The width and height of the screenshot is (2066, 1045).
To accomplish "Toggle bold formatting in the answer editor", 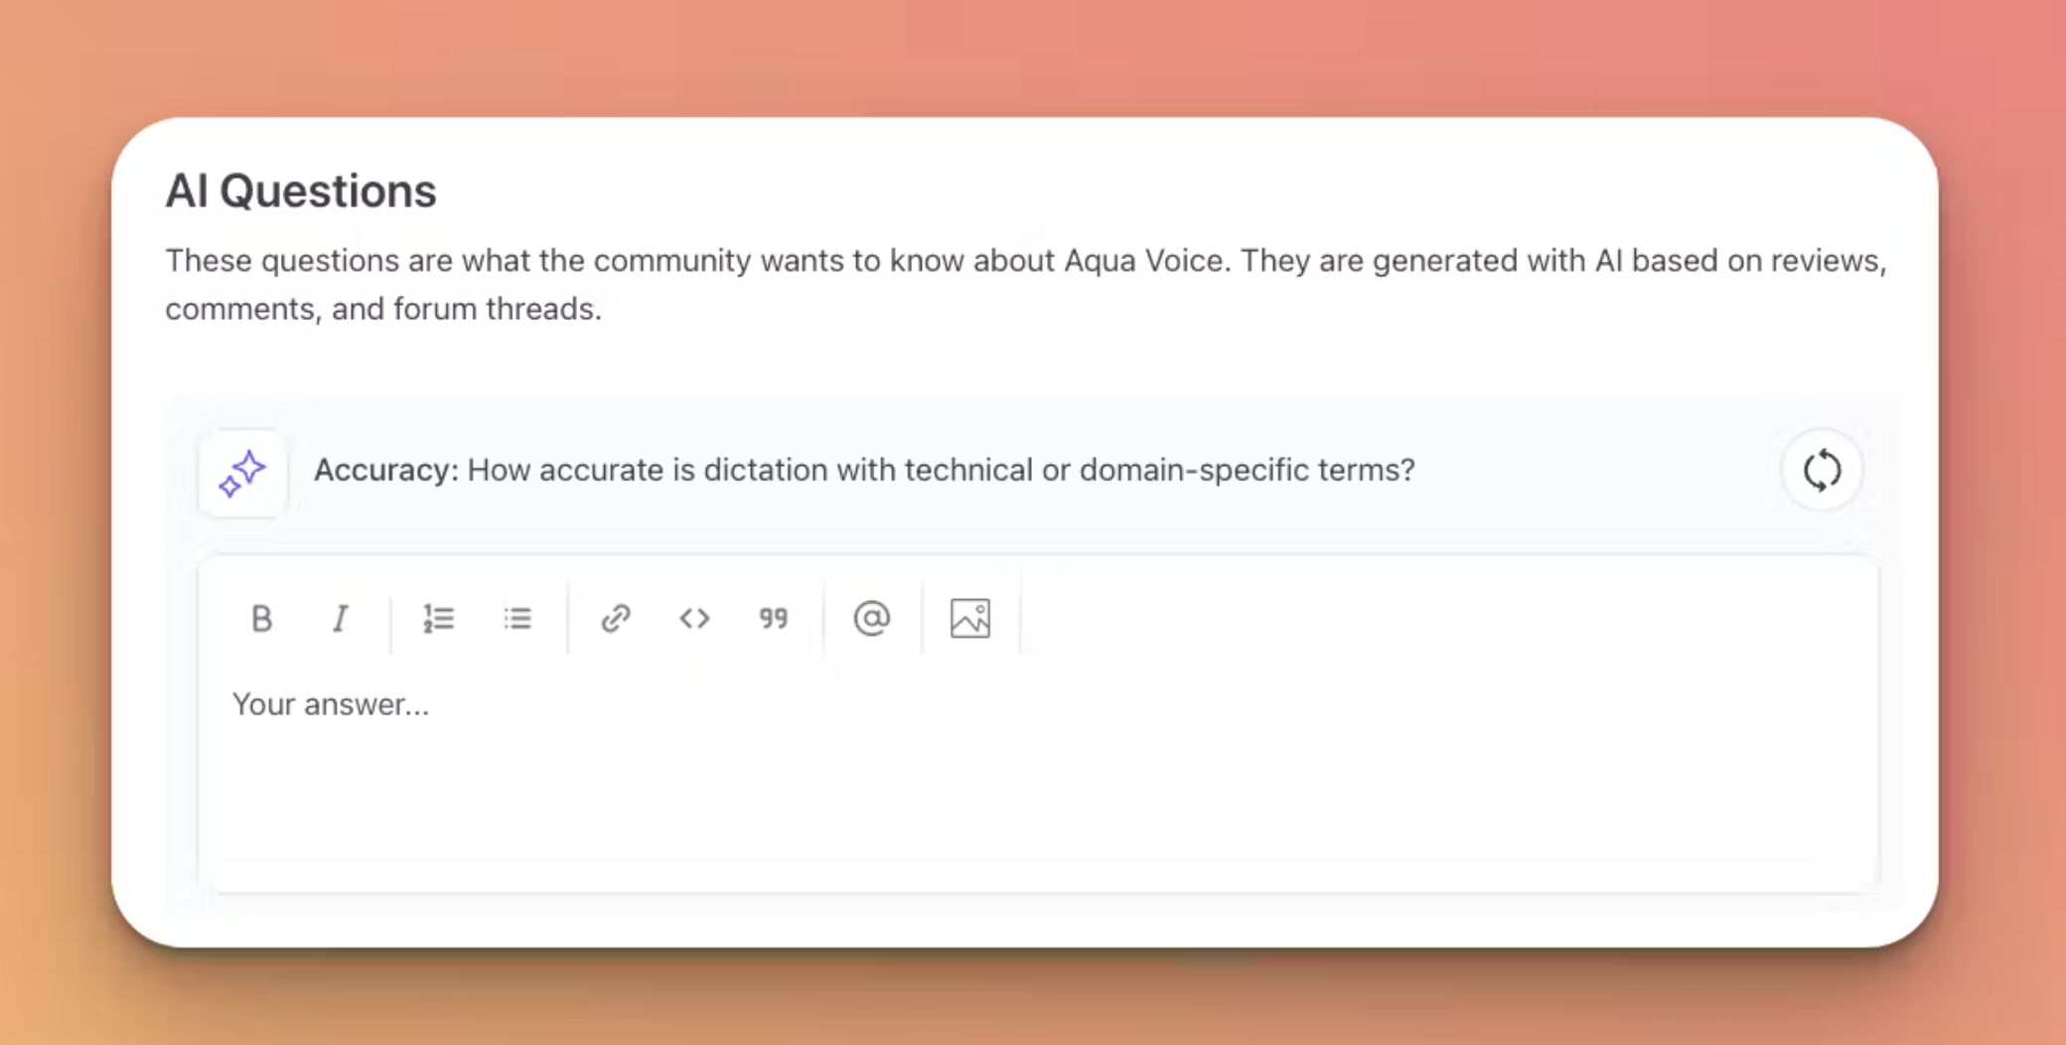I will 261,619.
